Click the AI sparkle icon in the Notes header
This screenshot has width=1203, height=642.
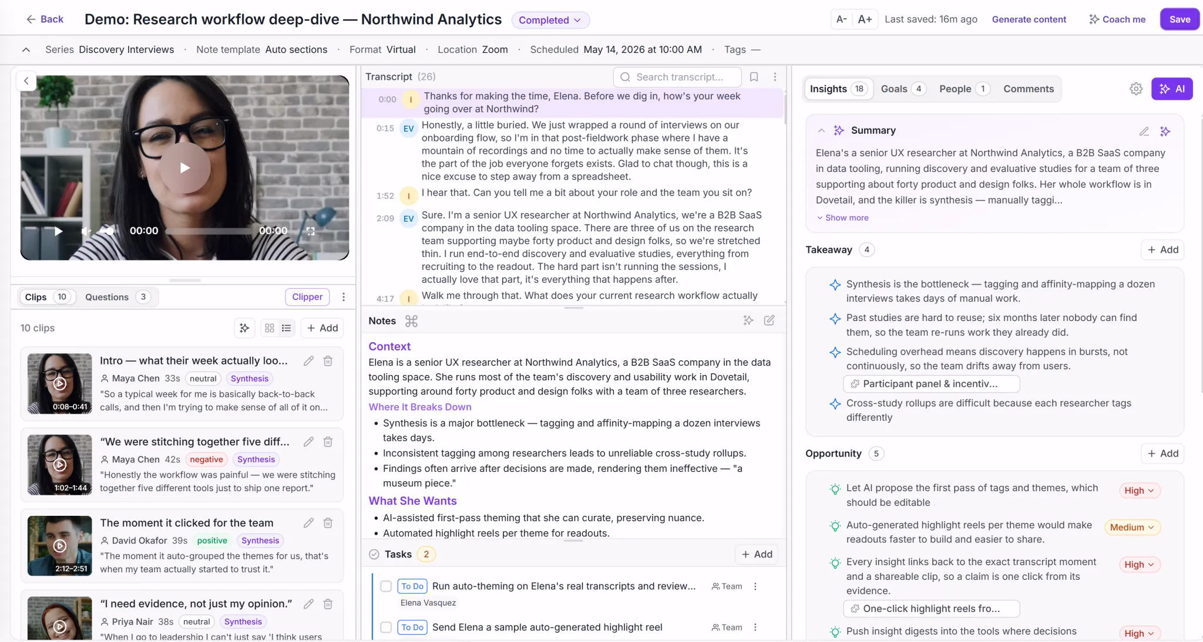tap(748, 320)
